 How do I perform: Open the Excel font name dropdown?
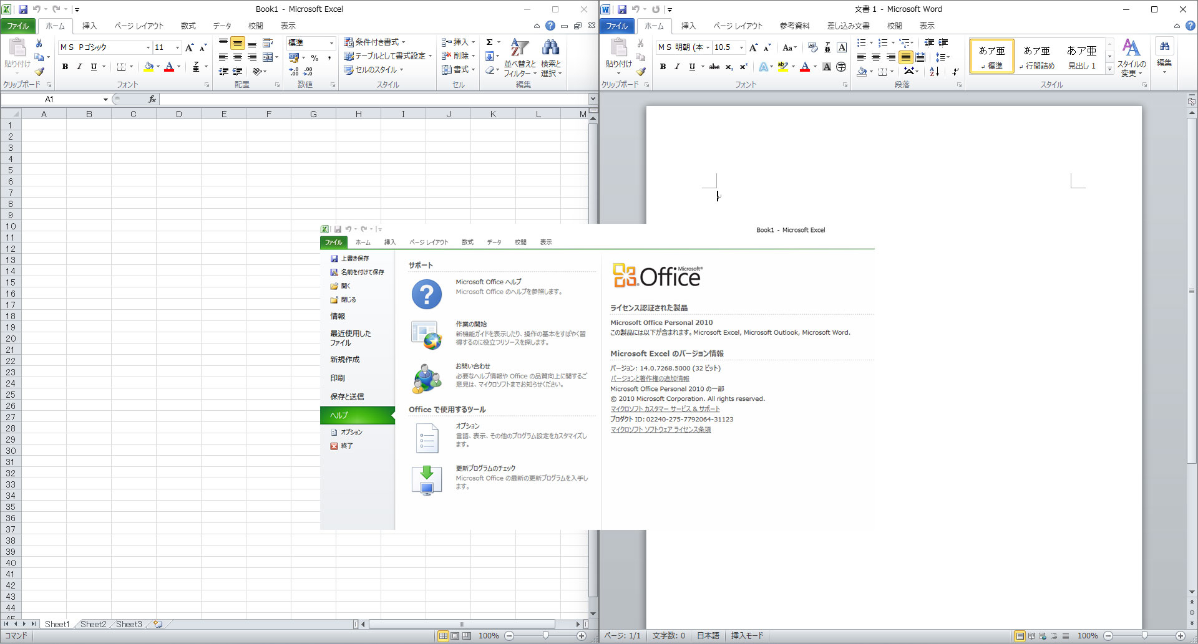tap(148, 47)
